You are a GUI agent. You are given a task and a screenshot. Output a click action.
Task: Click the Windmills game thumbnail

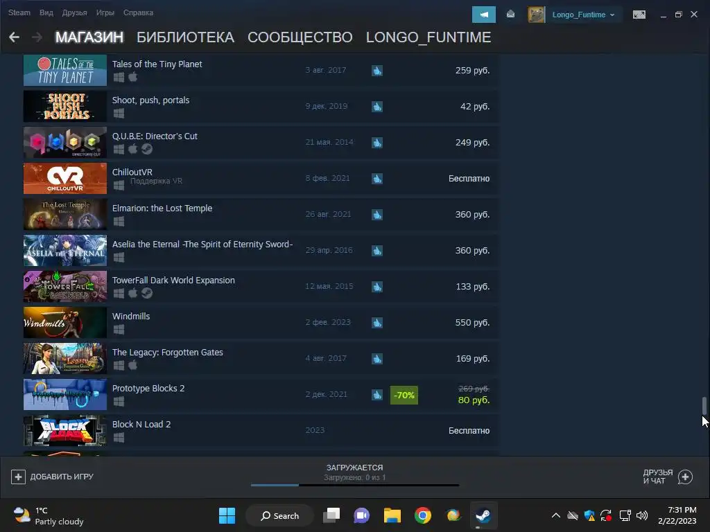pos(65,323)
